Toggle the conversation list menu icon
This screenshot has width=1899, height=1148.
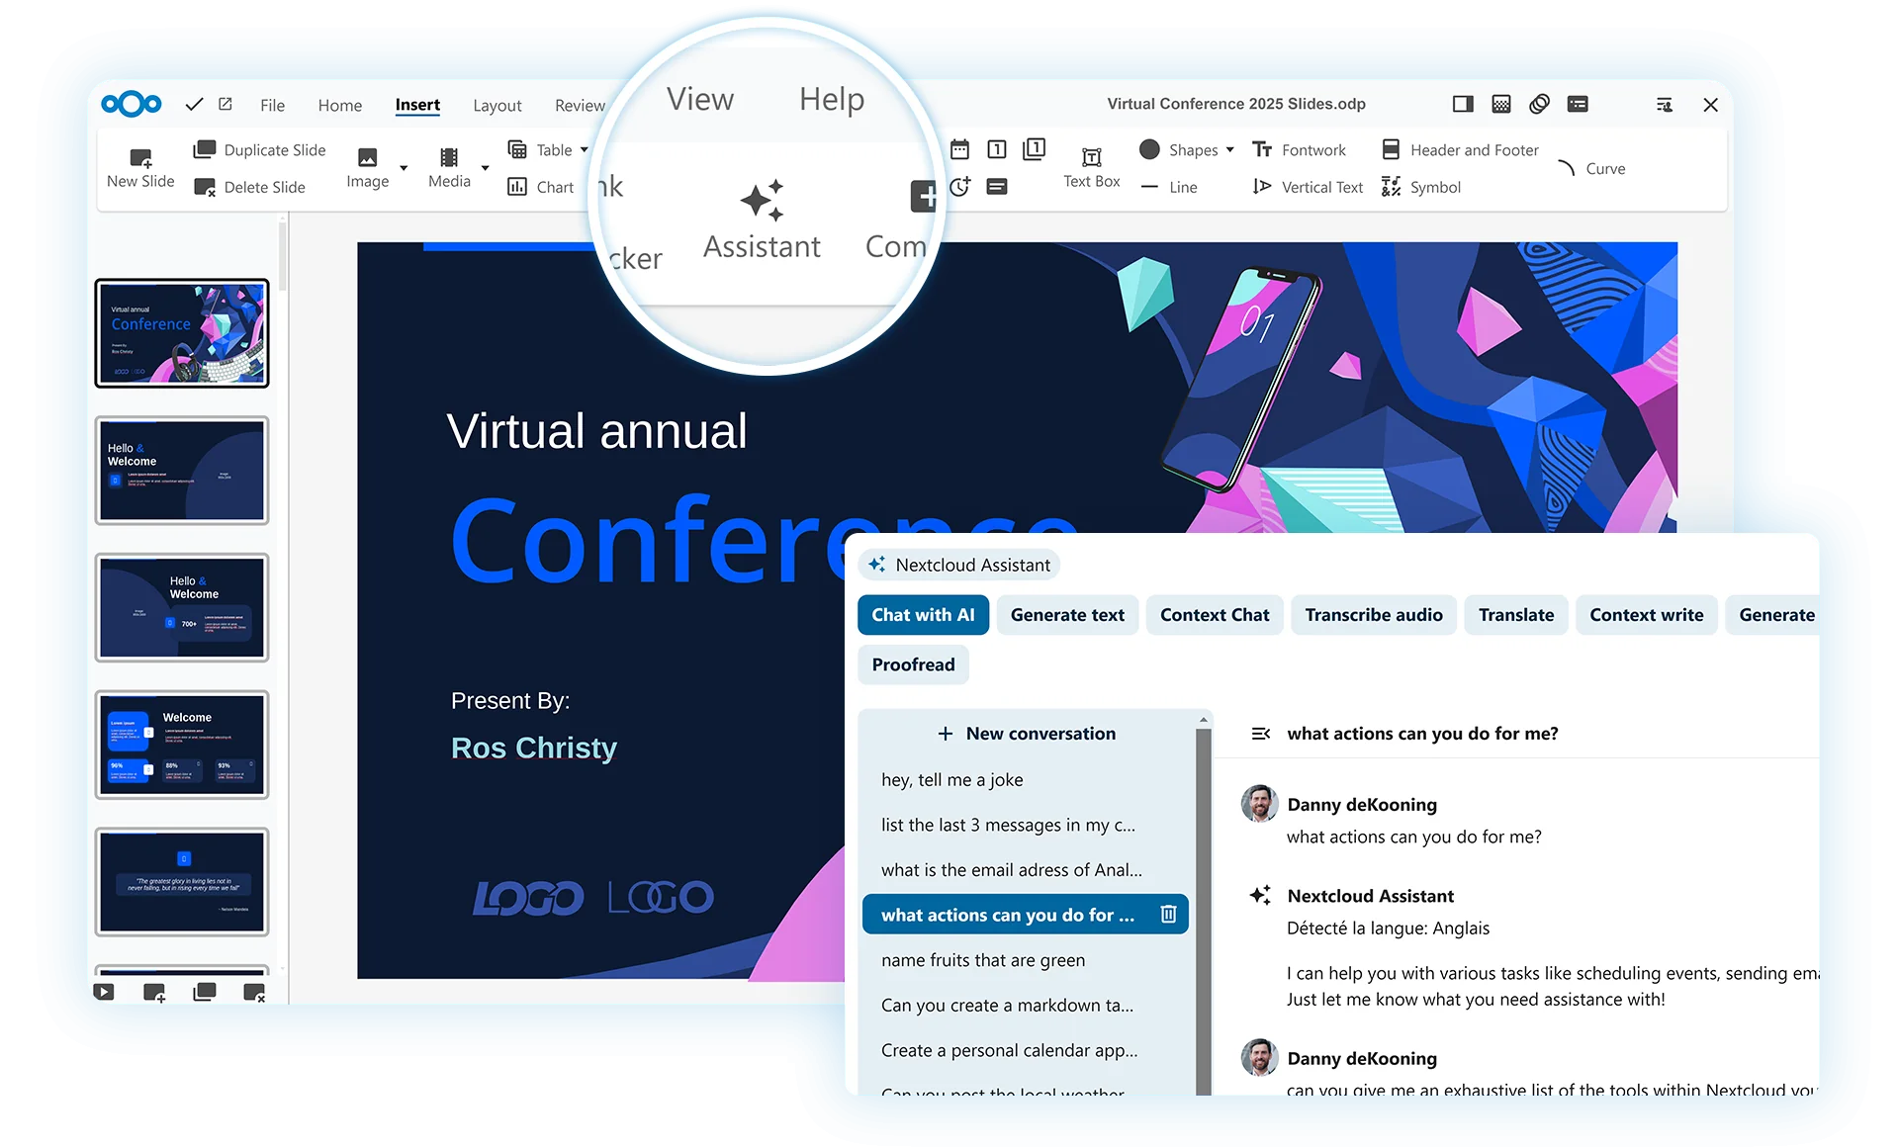point(1260,734)
